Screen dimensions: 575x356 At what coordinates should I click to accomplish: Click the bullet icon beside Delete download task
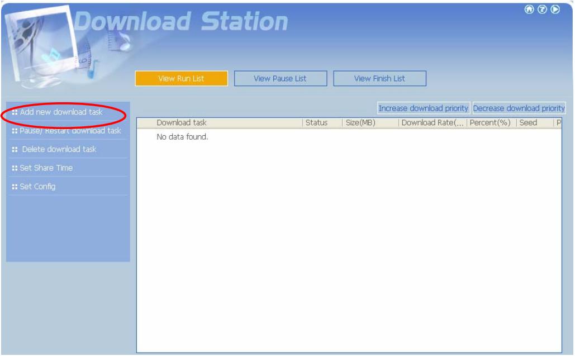point(15,150)
